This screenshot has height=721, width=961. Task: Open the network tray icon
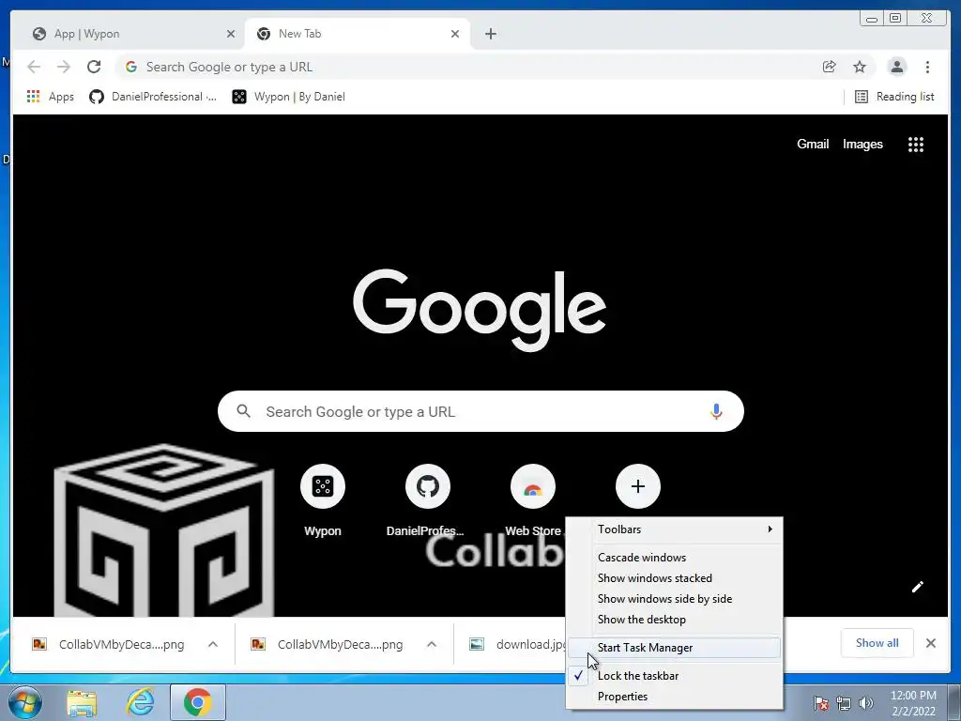(x=844, y=703)
